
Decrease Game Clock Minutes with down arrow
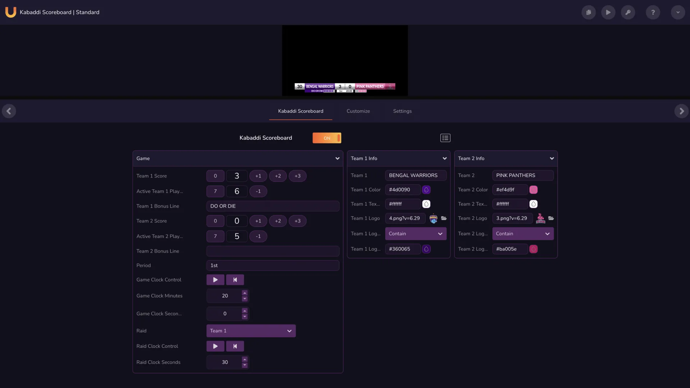(245, 299)
